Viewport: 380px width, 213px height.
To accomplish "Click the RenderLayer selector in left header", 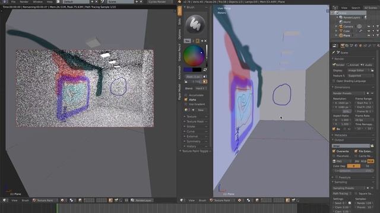I will coord(142,200).
